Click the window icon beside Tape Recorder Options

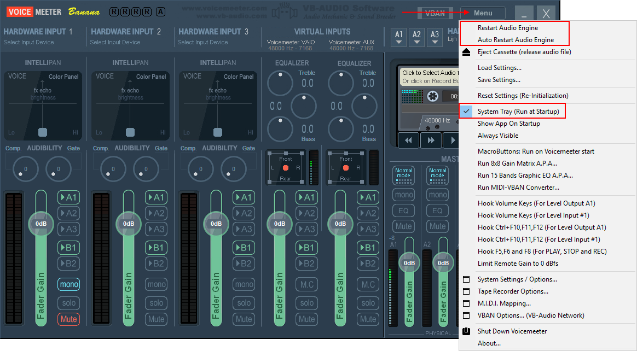click(466, 291)
